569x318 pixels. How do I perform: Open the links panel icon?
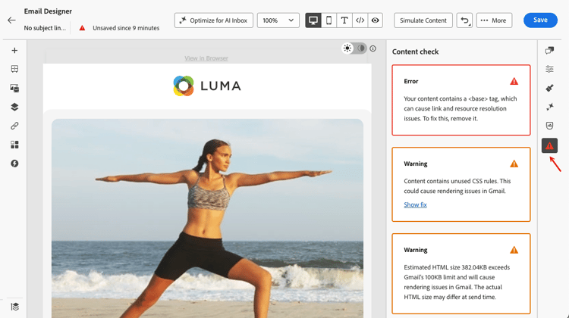(14, 126)
